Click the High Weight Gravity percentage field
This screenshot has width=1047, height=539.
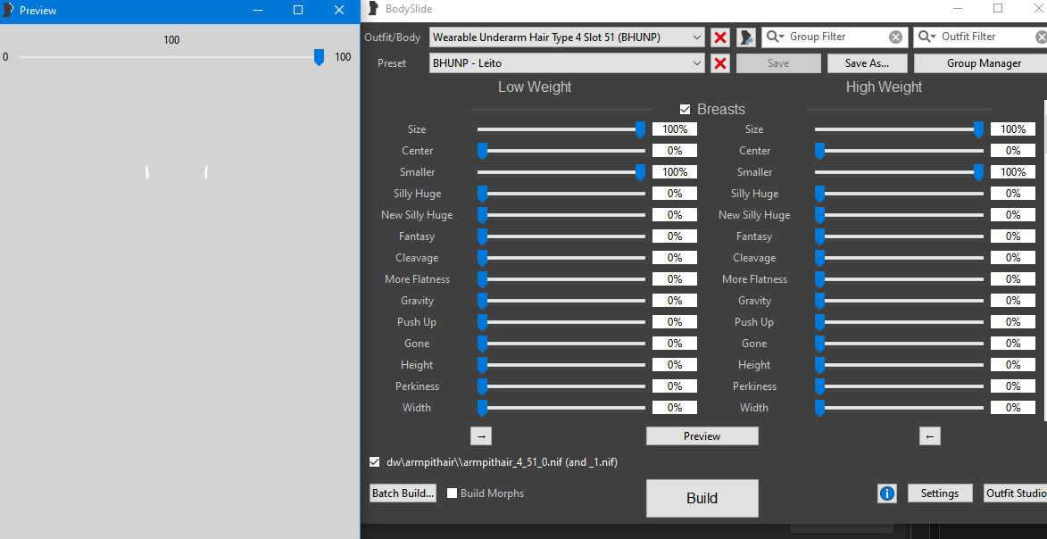(1012, 301)
